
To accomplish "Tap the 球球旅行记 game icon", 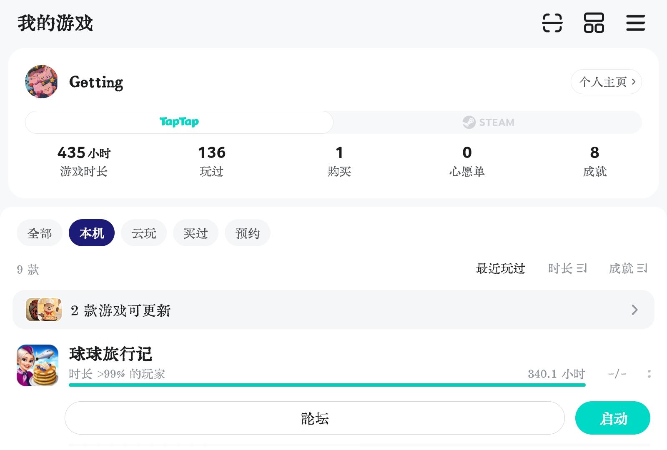I will point(38,365).
